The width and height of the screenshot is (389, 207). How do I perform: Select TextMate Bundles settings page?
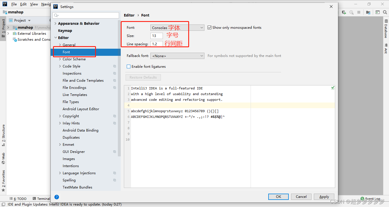coord(77,187)
